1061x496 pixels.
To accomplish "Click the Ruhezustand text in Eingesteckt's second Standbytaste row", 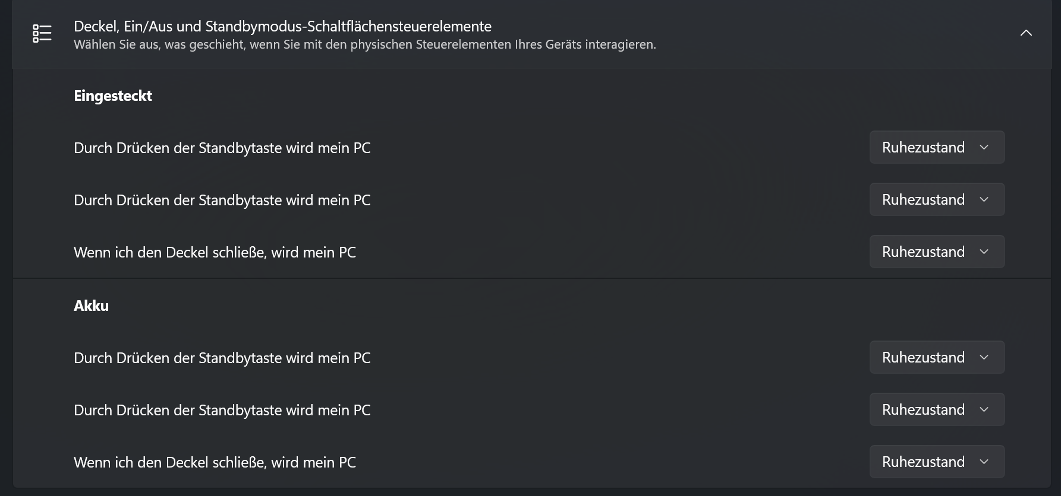I will point(923,200).
